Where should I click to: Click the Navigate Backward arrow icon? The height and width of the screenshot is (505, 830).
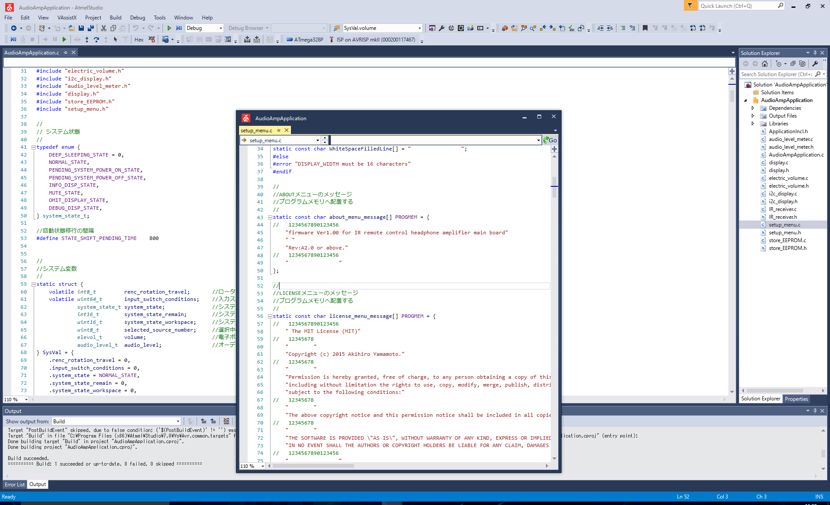(x=14, y=28)
